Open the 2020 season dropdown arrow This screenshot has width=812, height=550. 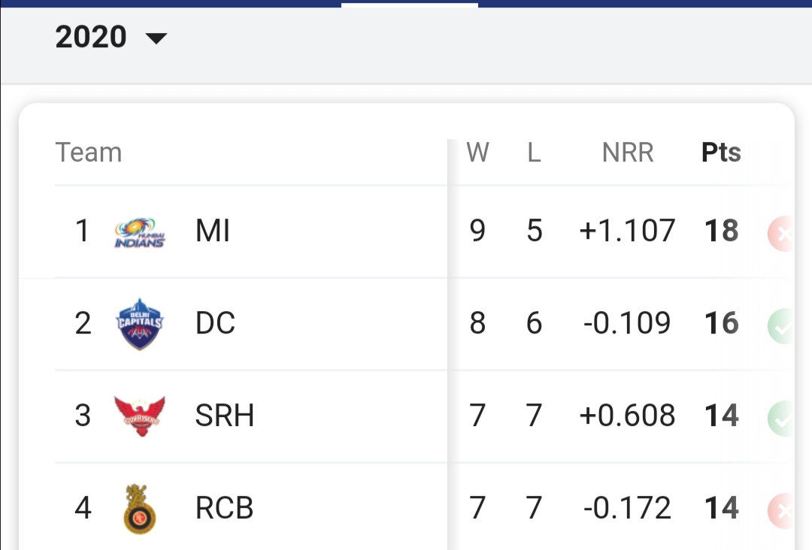pyautogui.click(x=156, y=38)
